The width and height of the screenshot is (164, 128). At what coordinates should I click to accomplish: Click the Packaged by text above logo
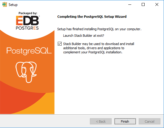click(x=28, y=13)
